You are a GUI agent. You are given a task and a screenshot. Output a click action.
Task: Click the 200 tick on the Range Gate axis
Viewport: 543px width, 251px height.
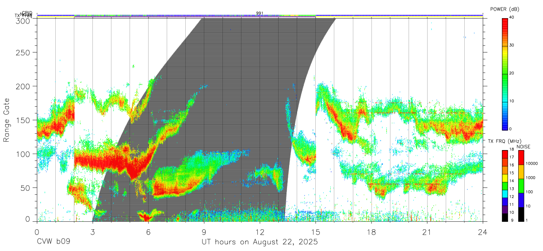24,86
